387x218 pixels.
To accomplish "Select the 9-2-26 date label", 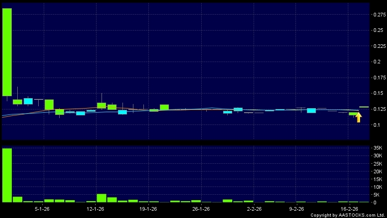I will (296, 209).
